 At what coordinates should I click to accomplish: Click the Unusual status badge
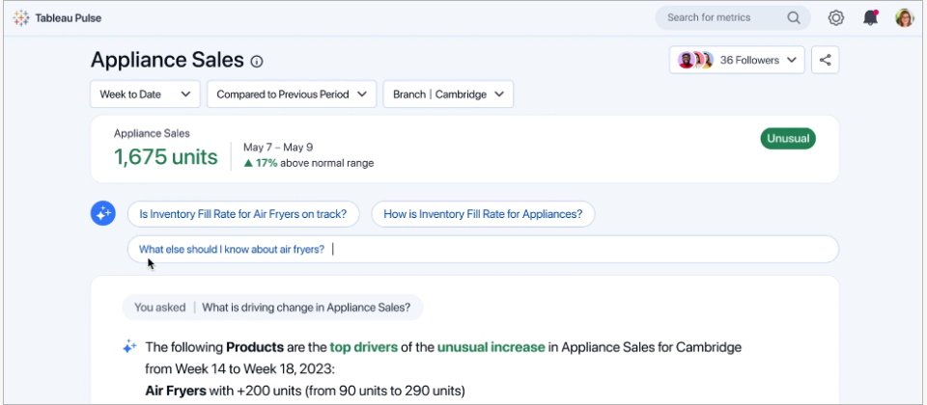tap(788, 139)
